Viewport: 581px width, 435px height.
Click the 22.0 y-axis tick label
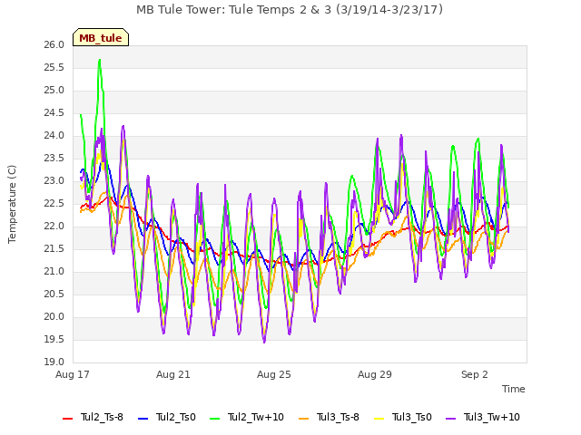point(54,227)
